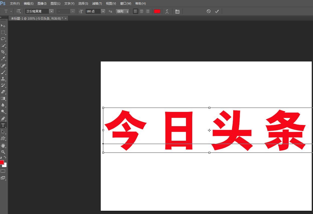Close the 未标题-1 document tab
Image resolution: width=313 pixels, height=214 pixels.
click(x=66, y=18)
